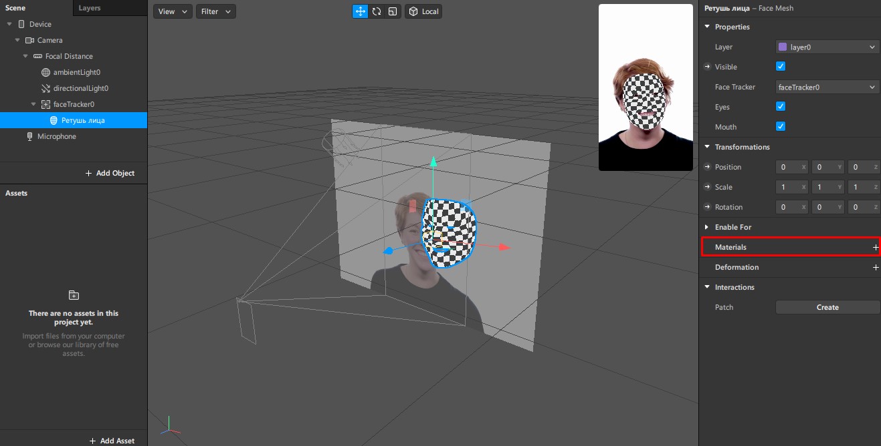Switch to the Layers tab

click(x=90, y=8)
